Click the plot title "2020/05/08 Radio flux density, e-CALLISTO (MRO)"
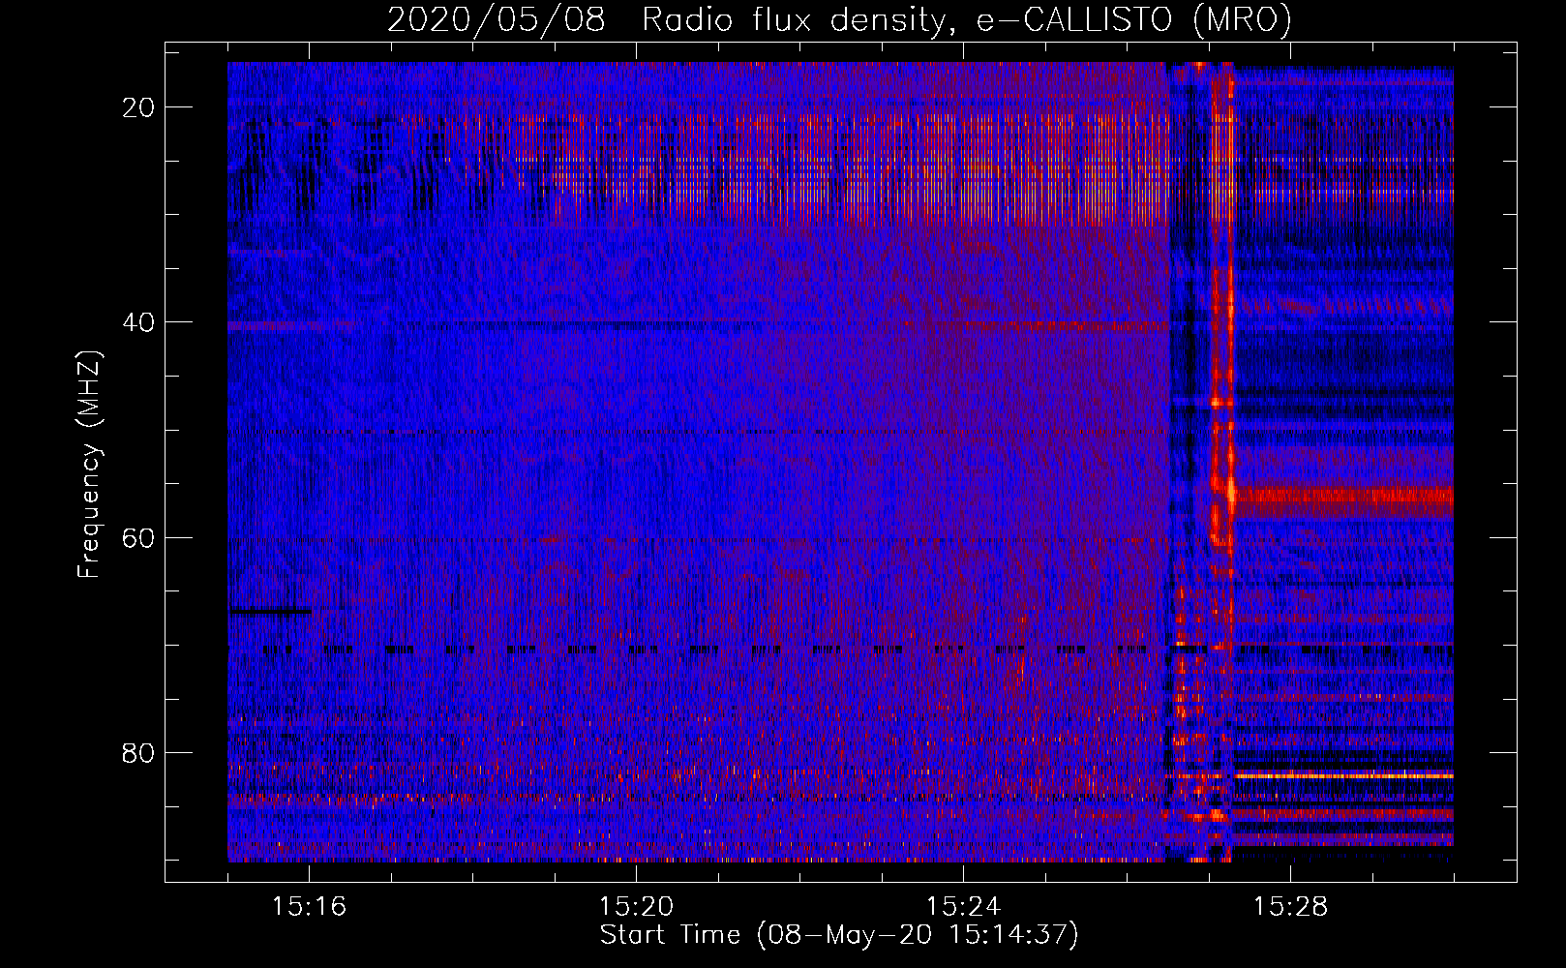The image size is (1566, 968). pyautogui.click(x=839, y=20)
